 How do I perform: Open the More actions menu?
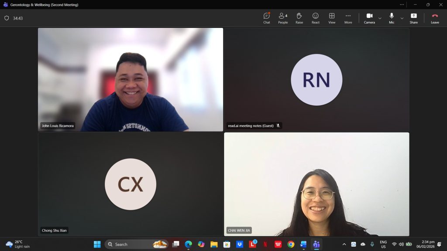tap(348, 18)
